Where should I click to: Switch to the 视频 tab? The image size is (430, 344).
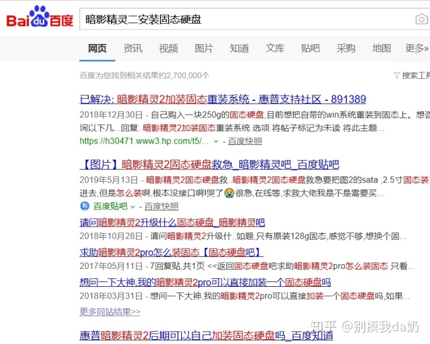point(168,48)
